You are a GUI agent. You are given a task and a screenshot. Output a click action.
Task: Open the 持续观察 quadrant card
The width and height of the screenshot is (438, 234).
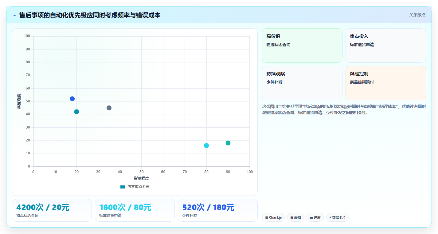click(302, 83)
